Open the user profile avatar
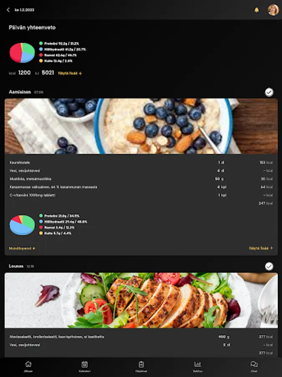Viewport: 282px width, 377px height. [273, 10]
